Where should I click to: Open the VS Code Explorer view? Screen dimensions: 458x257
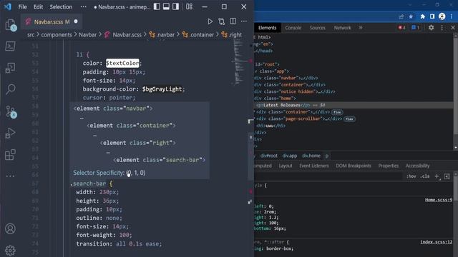[10, 24]
